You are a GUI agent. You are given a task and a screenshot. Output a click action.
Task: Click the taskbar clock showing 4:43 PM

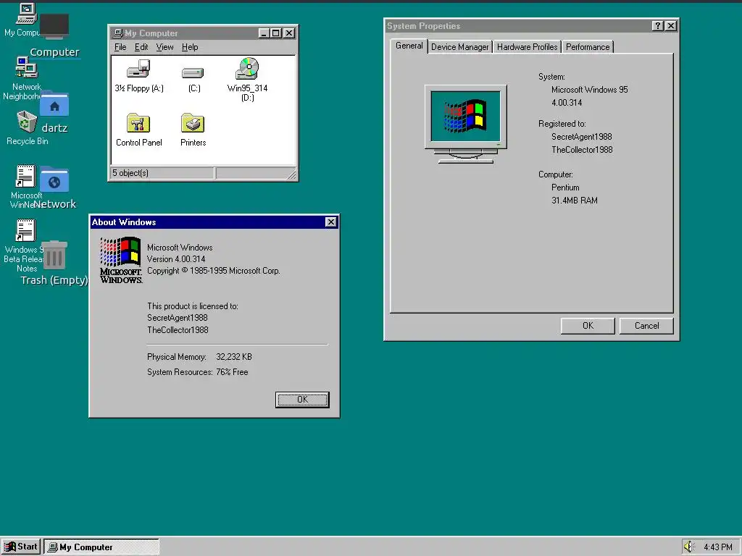click(x=718, y=547)
